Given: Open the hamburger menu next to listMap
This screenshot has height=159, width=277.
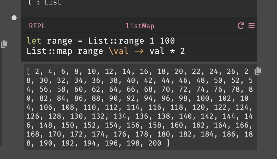Looking at the screenshot, I should 251,26.
